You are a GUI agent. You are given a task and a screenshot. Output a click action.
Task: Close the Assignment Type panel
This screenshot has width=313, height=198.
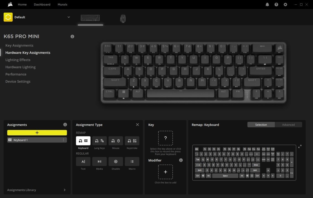137,125
